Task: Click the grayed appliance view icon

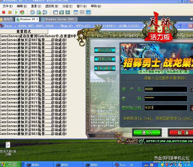Action: 82,12
